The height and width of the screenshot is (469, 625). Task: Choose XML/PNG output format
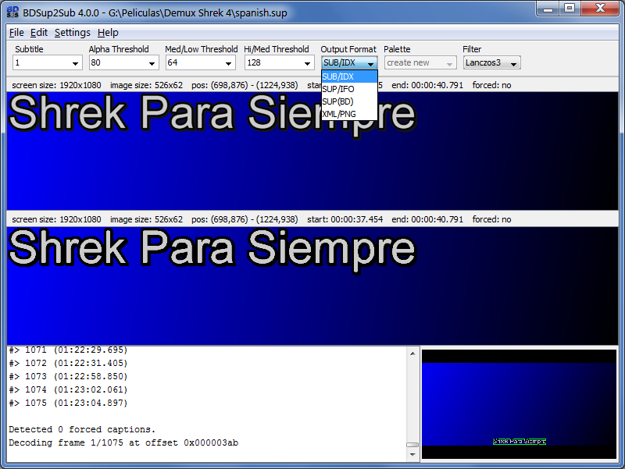click(x=349, y=113)
